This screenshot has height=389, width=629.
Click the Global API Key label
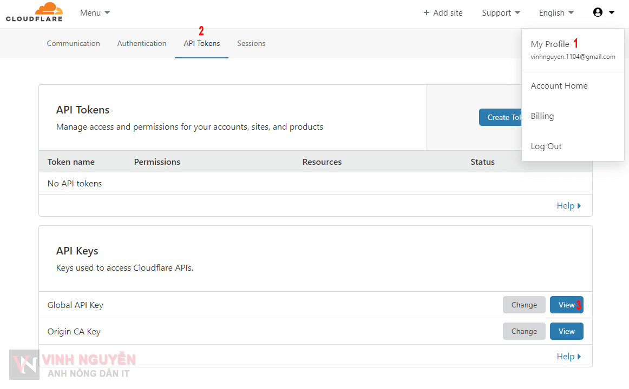pos(75,305)
